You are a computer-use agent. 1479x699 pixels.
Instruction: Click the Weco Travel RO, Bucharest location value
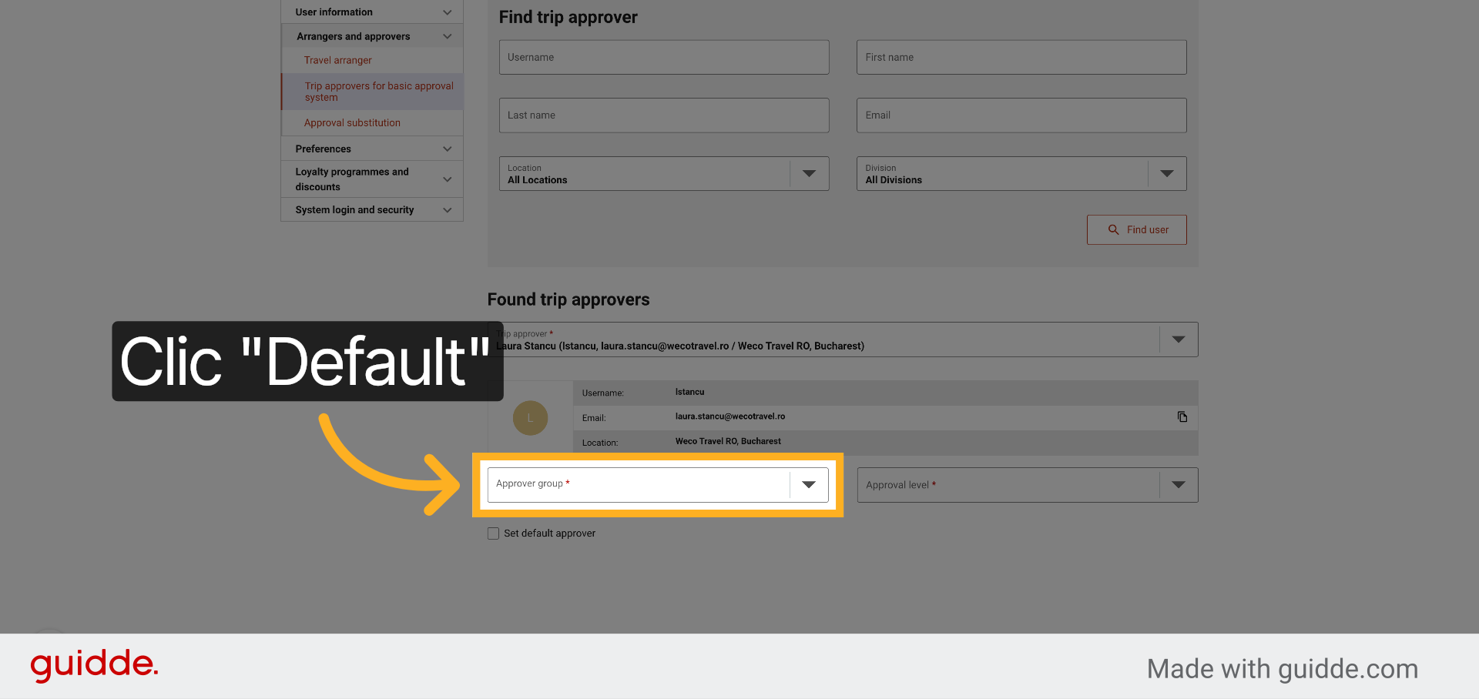pos(728,441)
